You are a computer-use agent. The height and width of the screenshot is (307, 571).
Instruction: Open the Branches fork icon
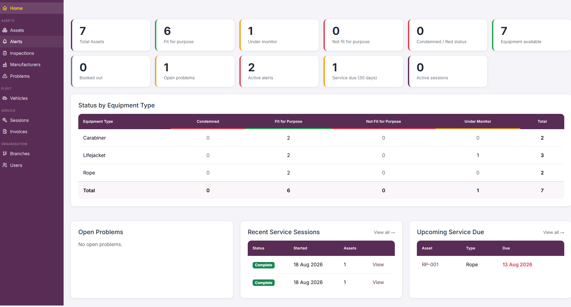[x=5, y=154]
